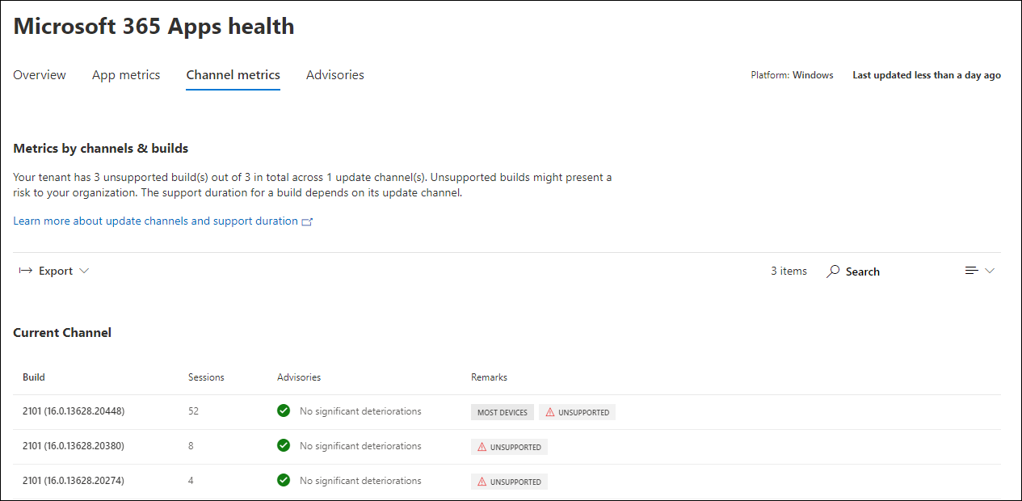Go to the Advisories tab

click(335, 75)
